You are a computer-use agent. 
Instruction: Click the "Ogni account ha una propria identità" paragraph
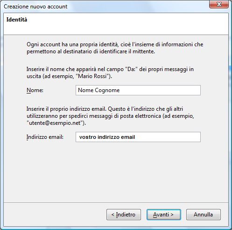115,48
